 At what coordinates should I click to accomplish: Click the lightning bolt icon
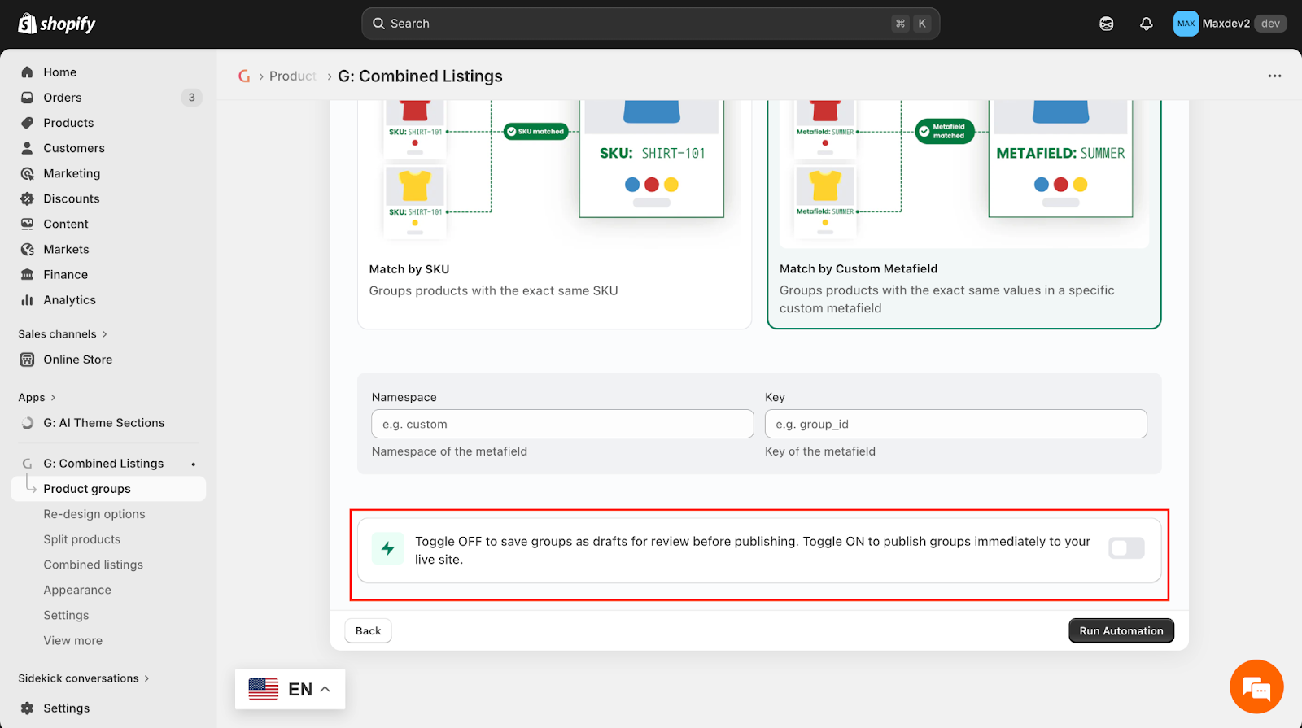[x=388, y=548]
